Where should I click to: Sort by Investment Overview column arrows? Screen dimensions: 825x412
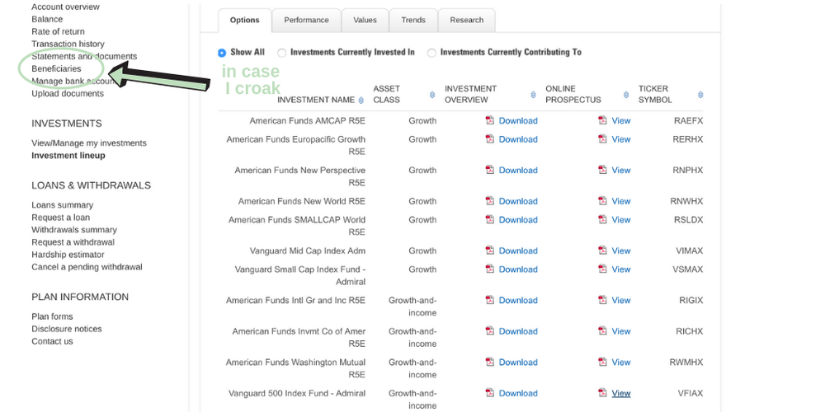click(x=533, y=95)
